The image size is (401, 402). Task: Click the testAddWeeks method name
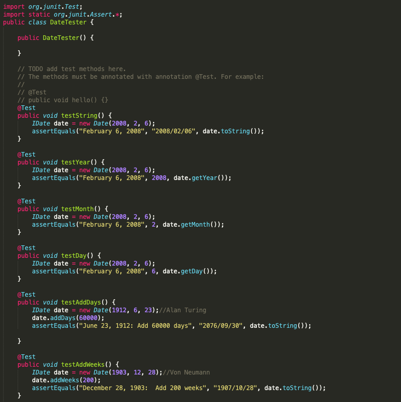point(83,365)
